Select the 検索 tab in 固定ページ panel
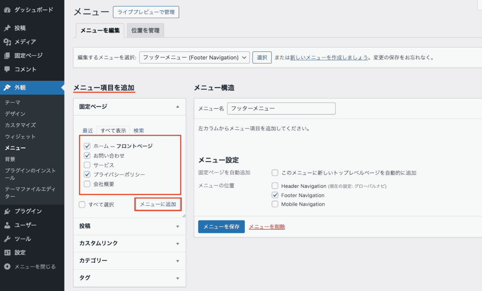Viewport: 482px width, 291px height. tap(139, 130)
